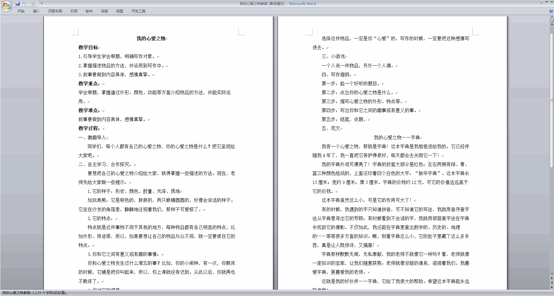Click the 教学重点 heading
Screen dimensions: 554x296
pyautogui.click(x=89, y=83)
